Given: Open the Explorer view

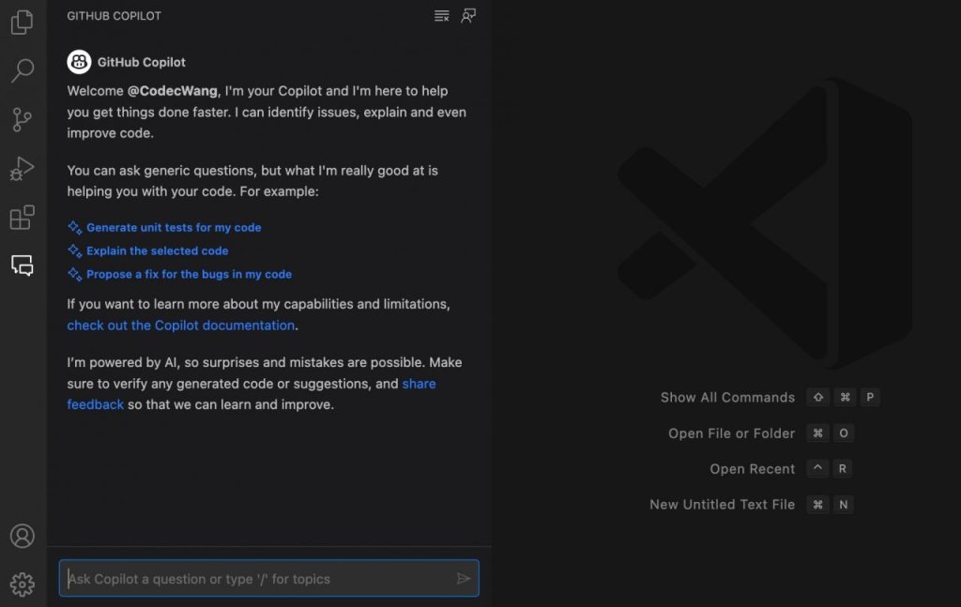Looking at the screenshot, I should click(23, 23).
